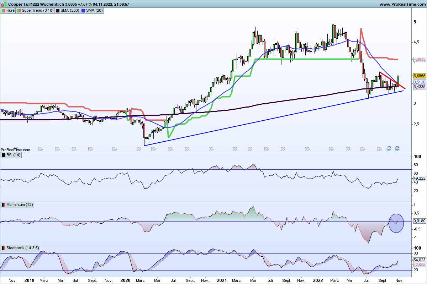Click the candlestick icon beside the Copper title
The width and height of the screenshot is (427, 284).
(4, 4)
